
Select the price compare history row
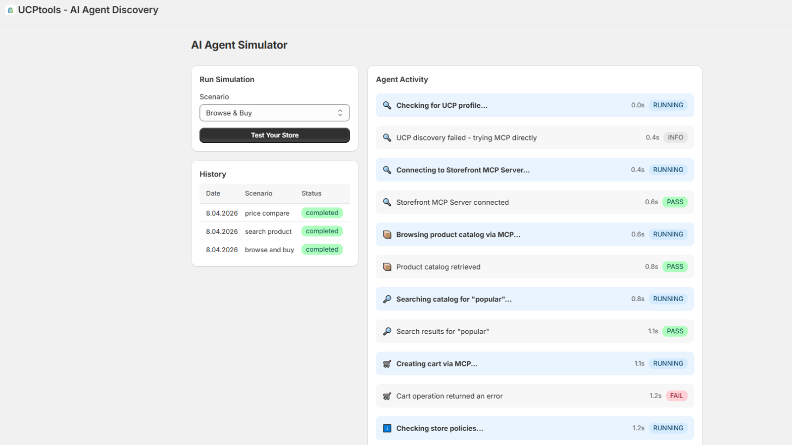[x=275, y=213]
